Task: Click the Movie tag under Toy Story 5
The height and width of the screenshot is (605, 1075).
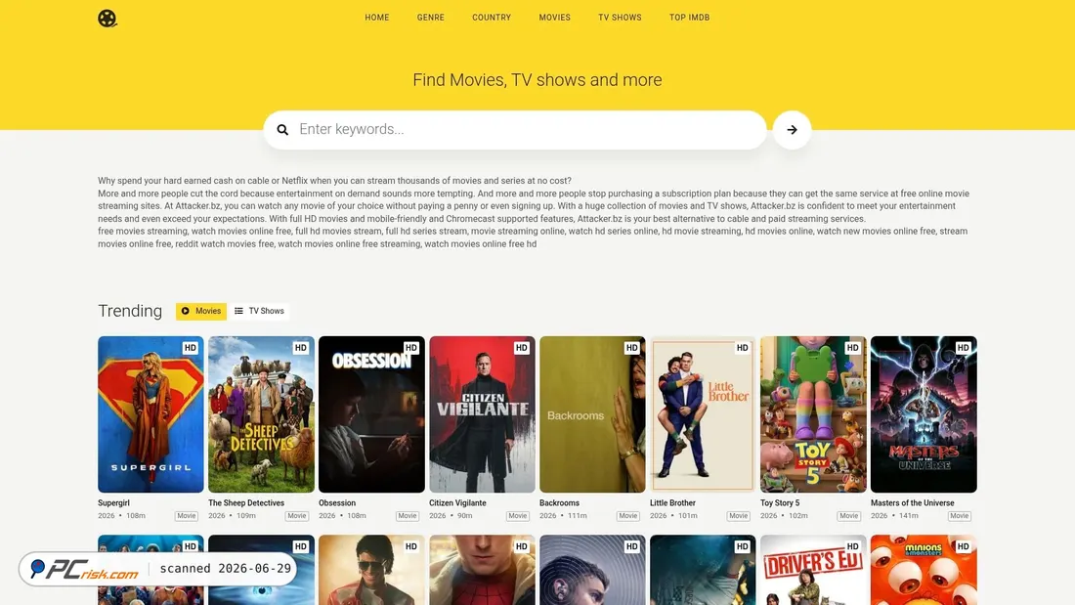Action: (x=848, y=516)
